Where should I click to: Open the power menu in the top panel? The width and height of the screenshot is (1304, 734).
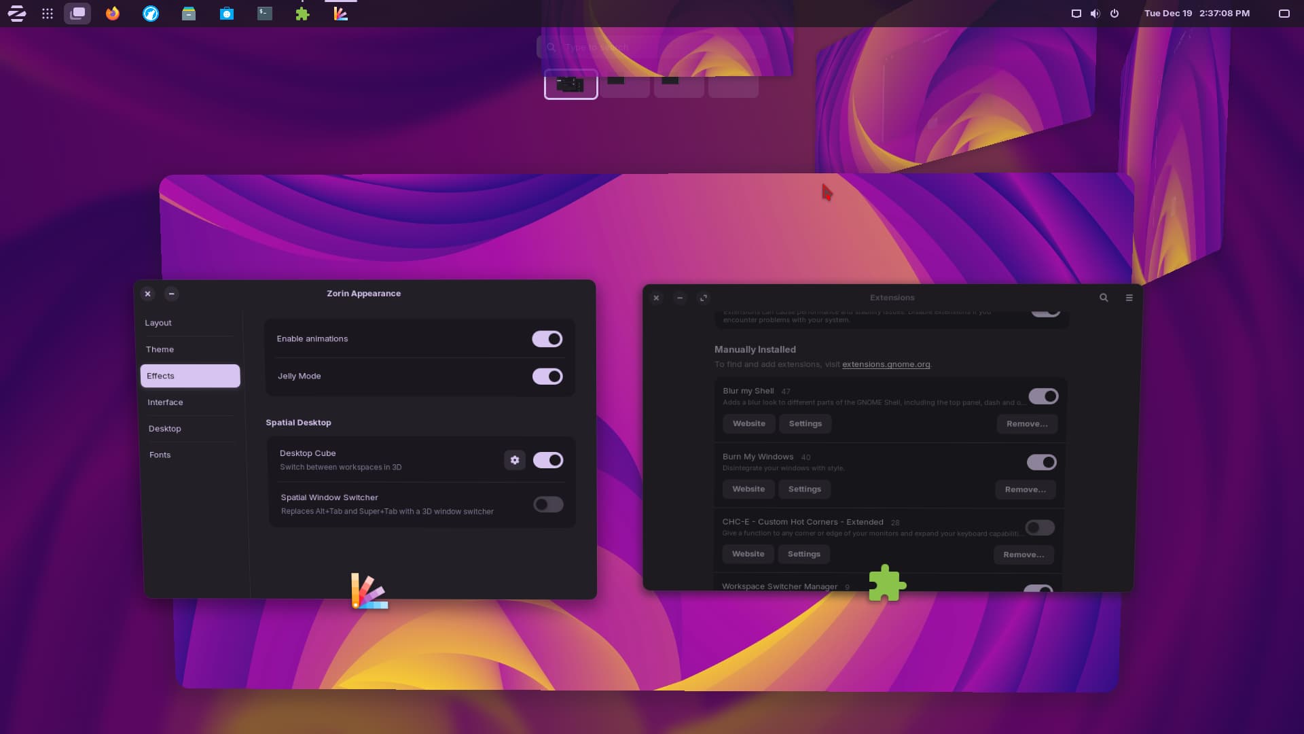point(1115,14)
